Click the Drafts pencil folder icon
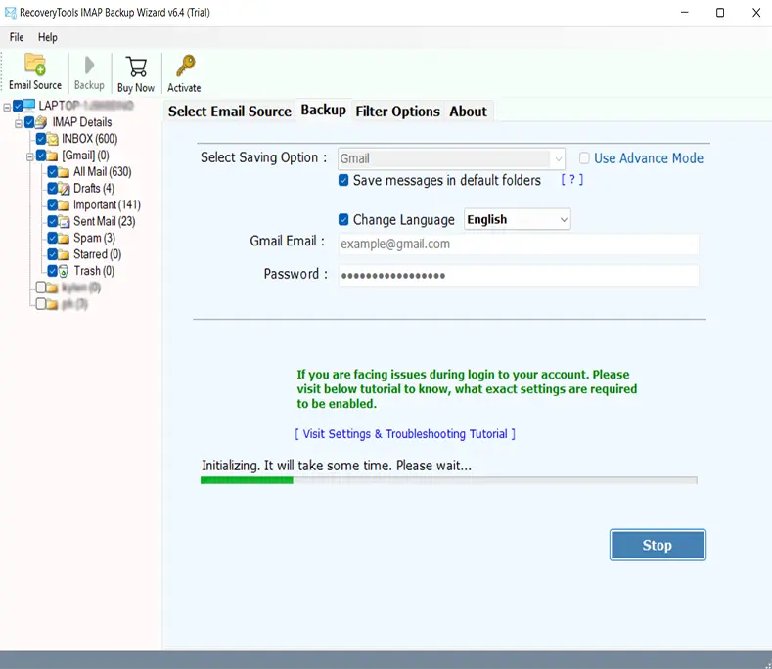The height and width of the screenshot is (669, 772). (x=64, y=188)
